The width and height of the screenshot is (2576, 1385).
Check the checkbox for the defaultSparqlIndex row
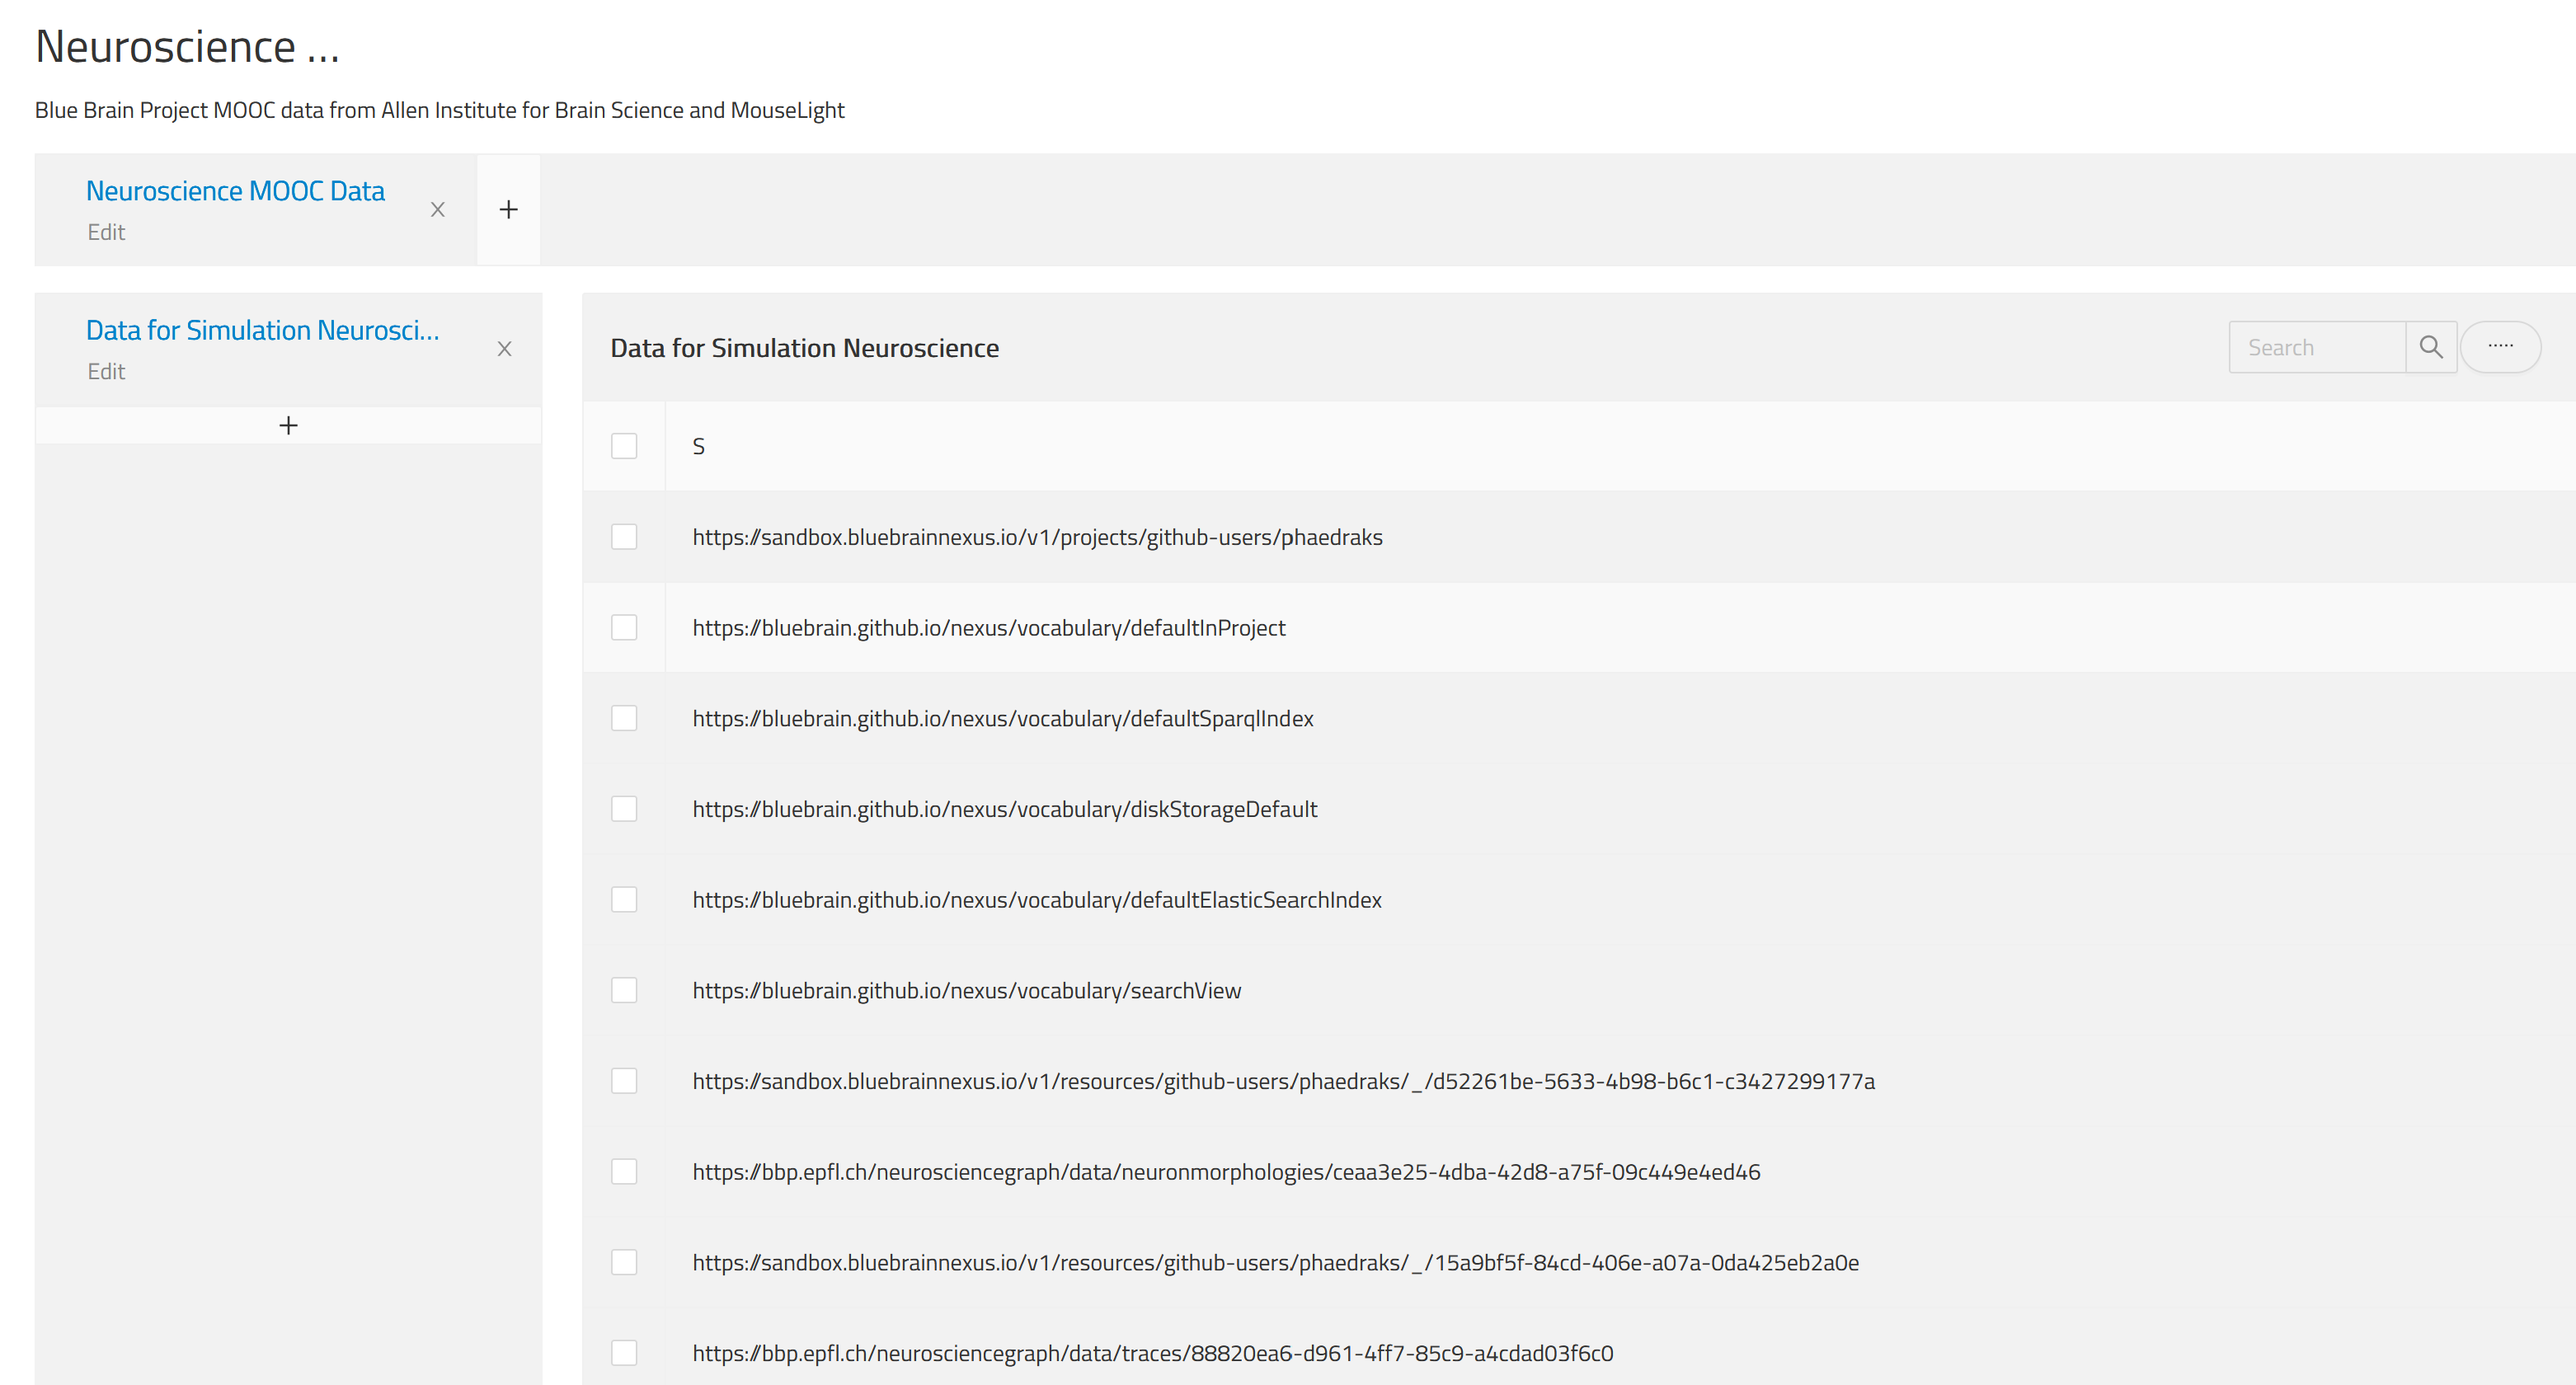[x=624, y=718]
